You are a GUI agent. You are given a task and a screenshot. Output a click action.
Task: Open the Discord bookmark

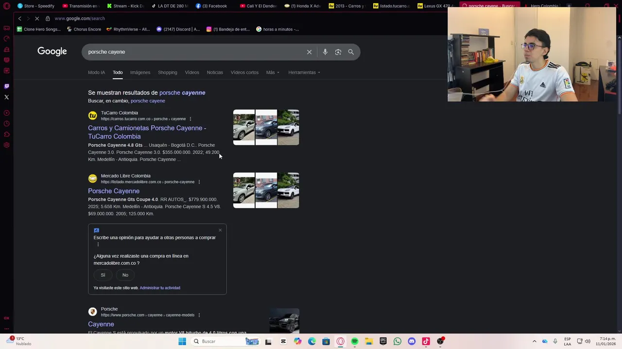(178, 29)
